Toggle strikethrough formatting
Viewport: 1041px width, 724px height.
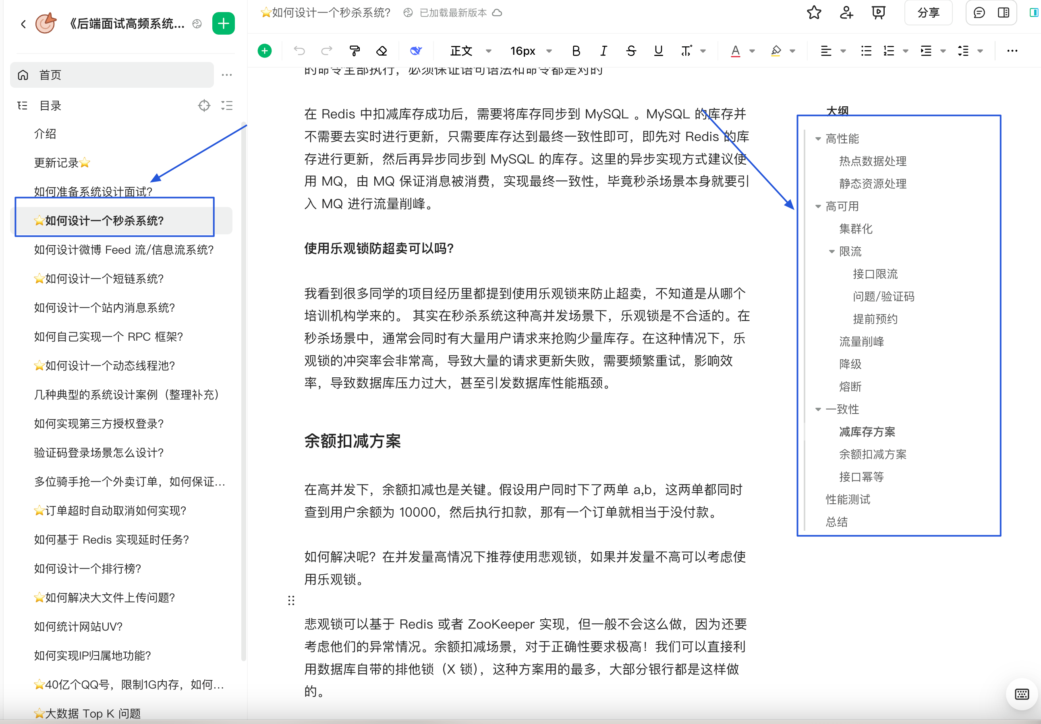pos(630,51)
